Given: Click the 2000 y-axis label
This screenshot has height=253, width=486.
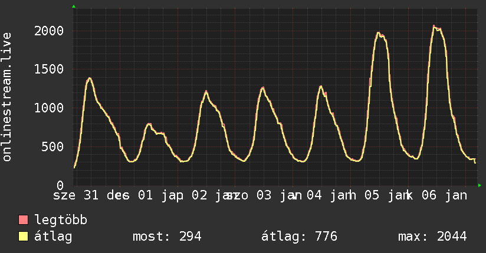Looking at the screenshot, I should 49,31.
